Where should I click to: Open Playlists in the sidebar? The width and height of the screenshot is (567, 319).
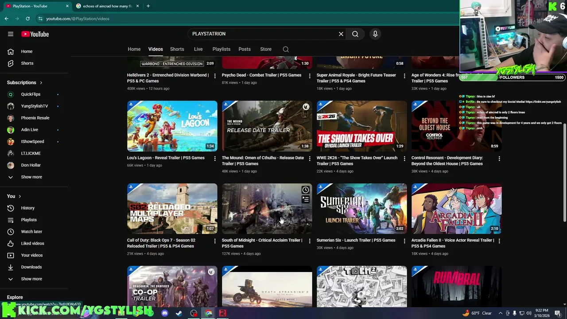(x=35, y=220)
